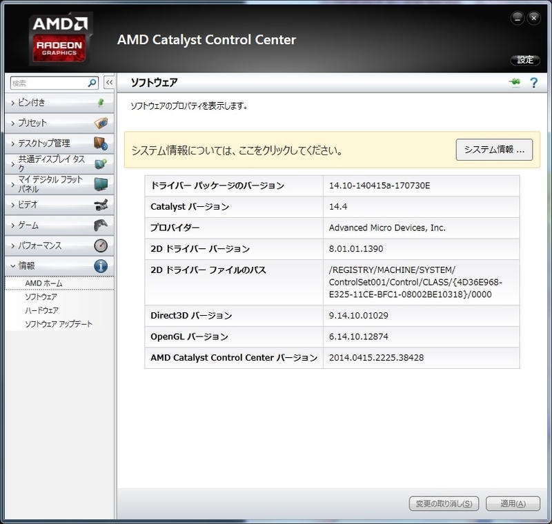Click the マイ デジタル フラット パネル monitor icon
552x524 pixels.
[x=101, y=184]
